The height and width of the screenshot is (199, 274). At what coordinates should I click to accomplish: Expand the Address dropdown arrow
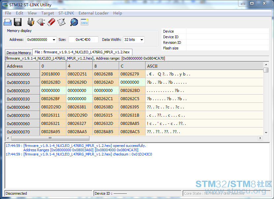tap(54, 40)
